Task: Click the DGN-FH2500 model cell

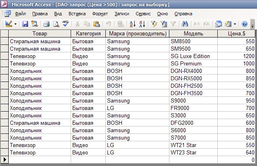Action: pyautogui.click(x=193, y=86)
